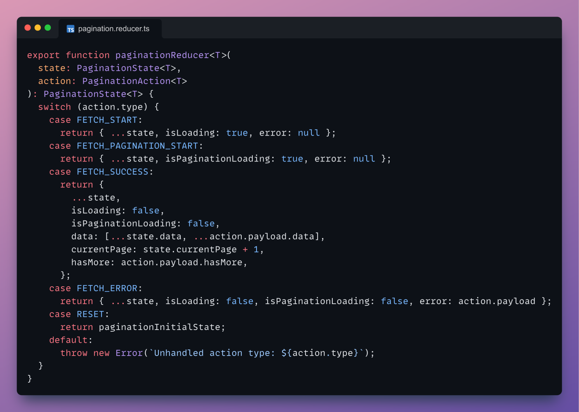
Task: Click the FETCH_ERROR case constant
Action: click(107, 288)
